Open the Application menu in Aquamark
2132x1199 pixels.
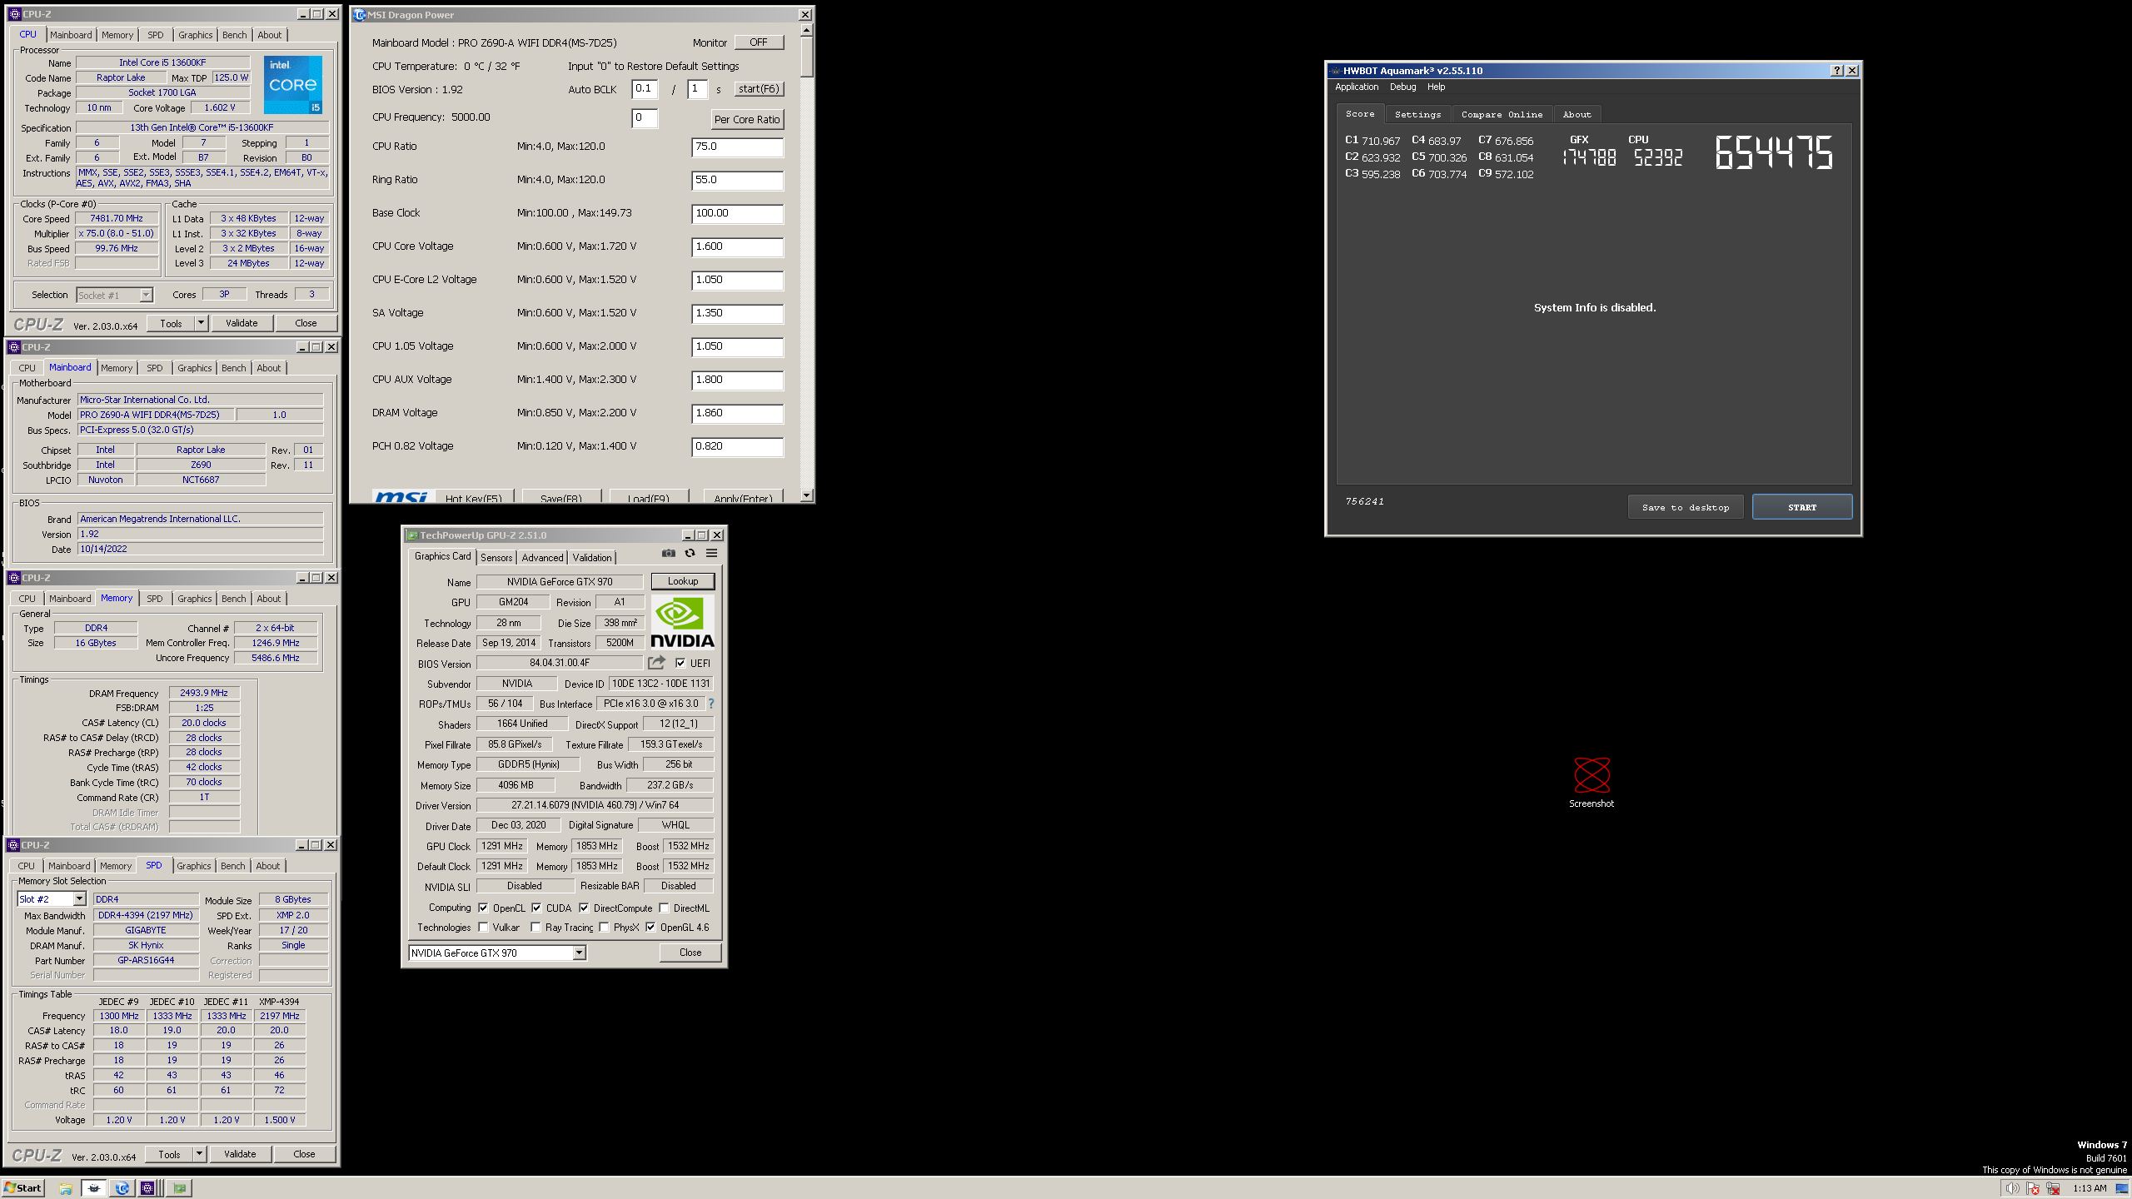[x=1357, y=87]
